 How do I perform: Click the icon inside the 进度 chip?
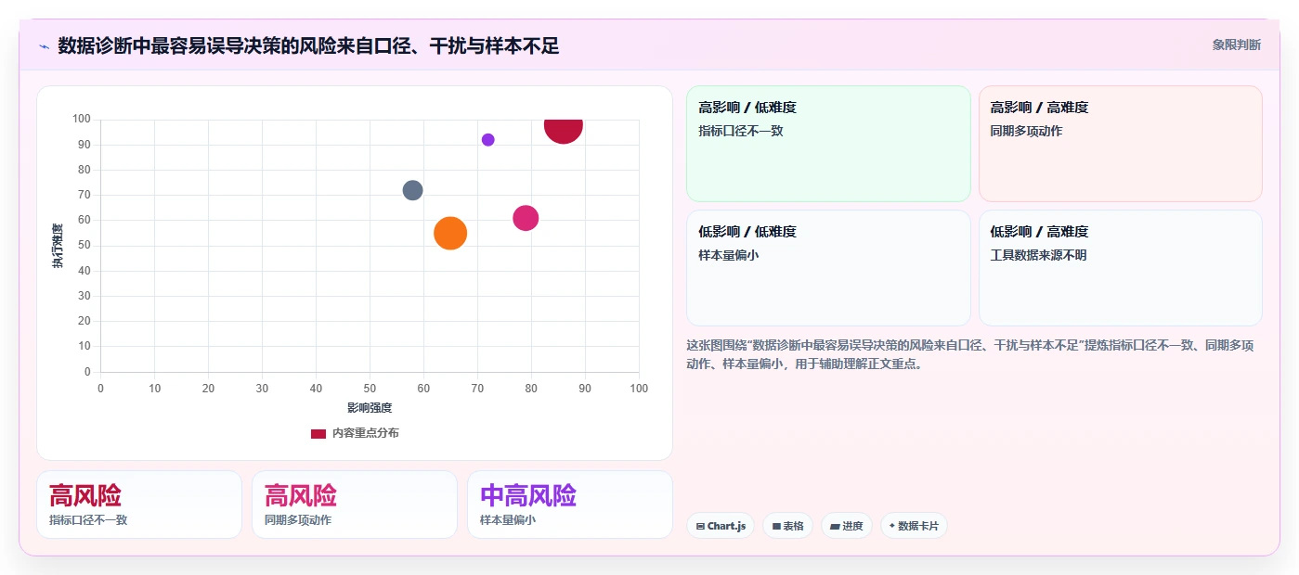(835, 526)
